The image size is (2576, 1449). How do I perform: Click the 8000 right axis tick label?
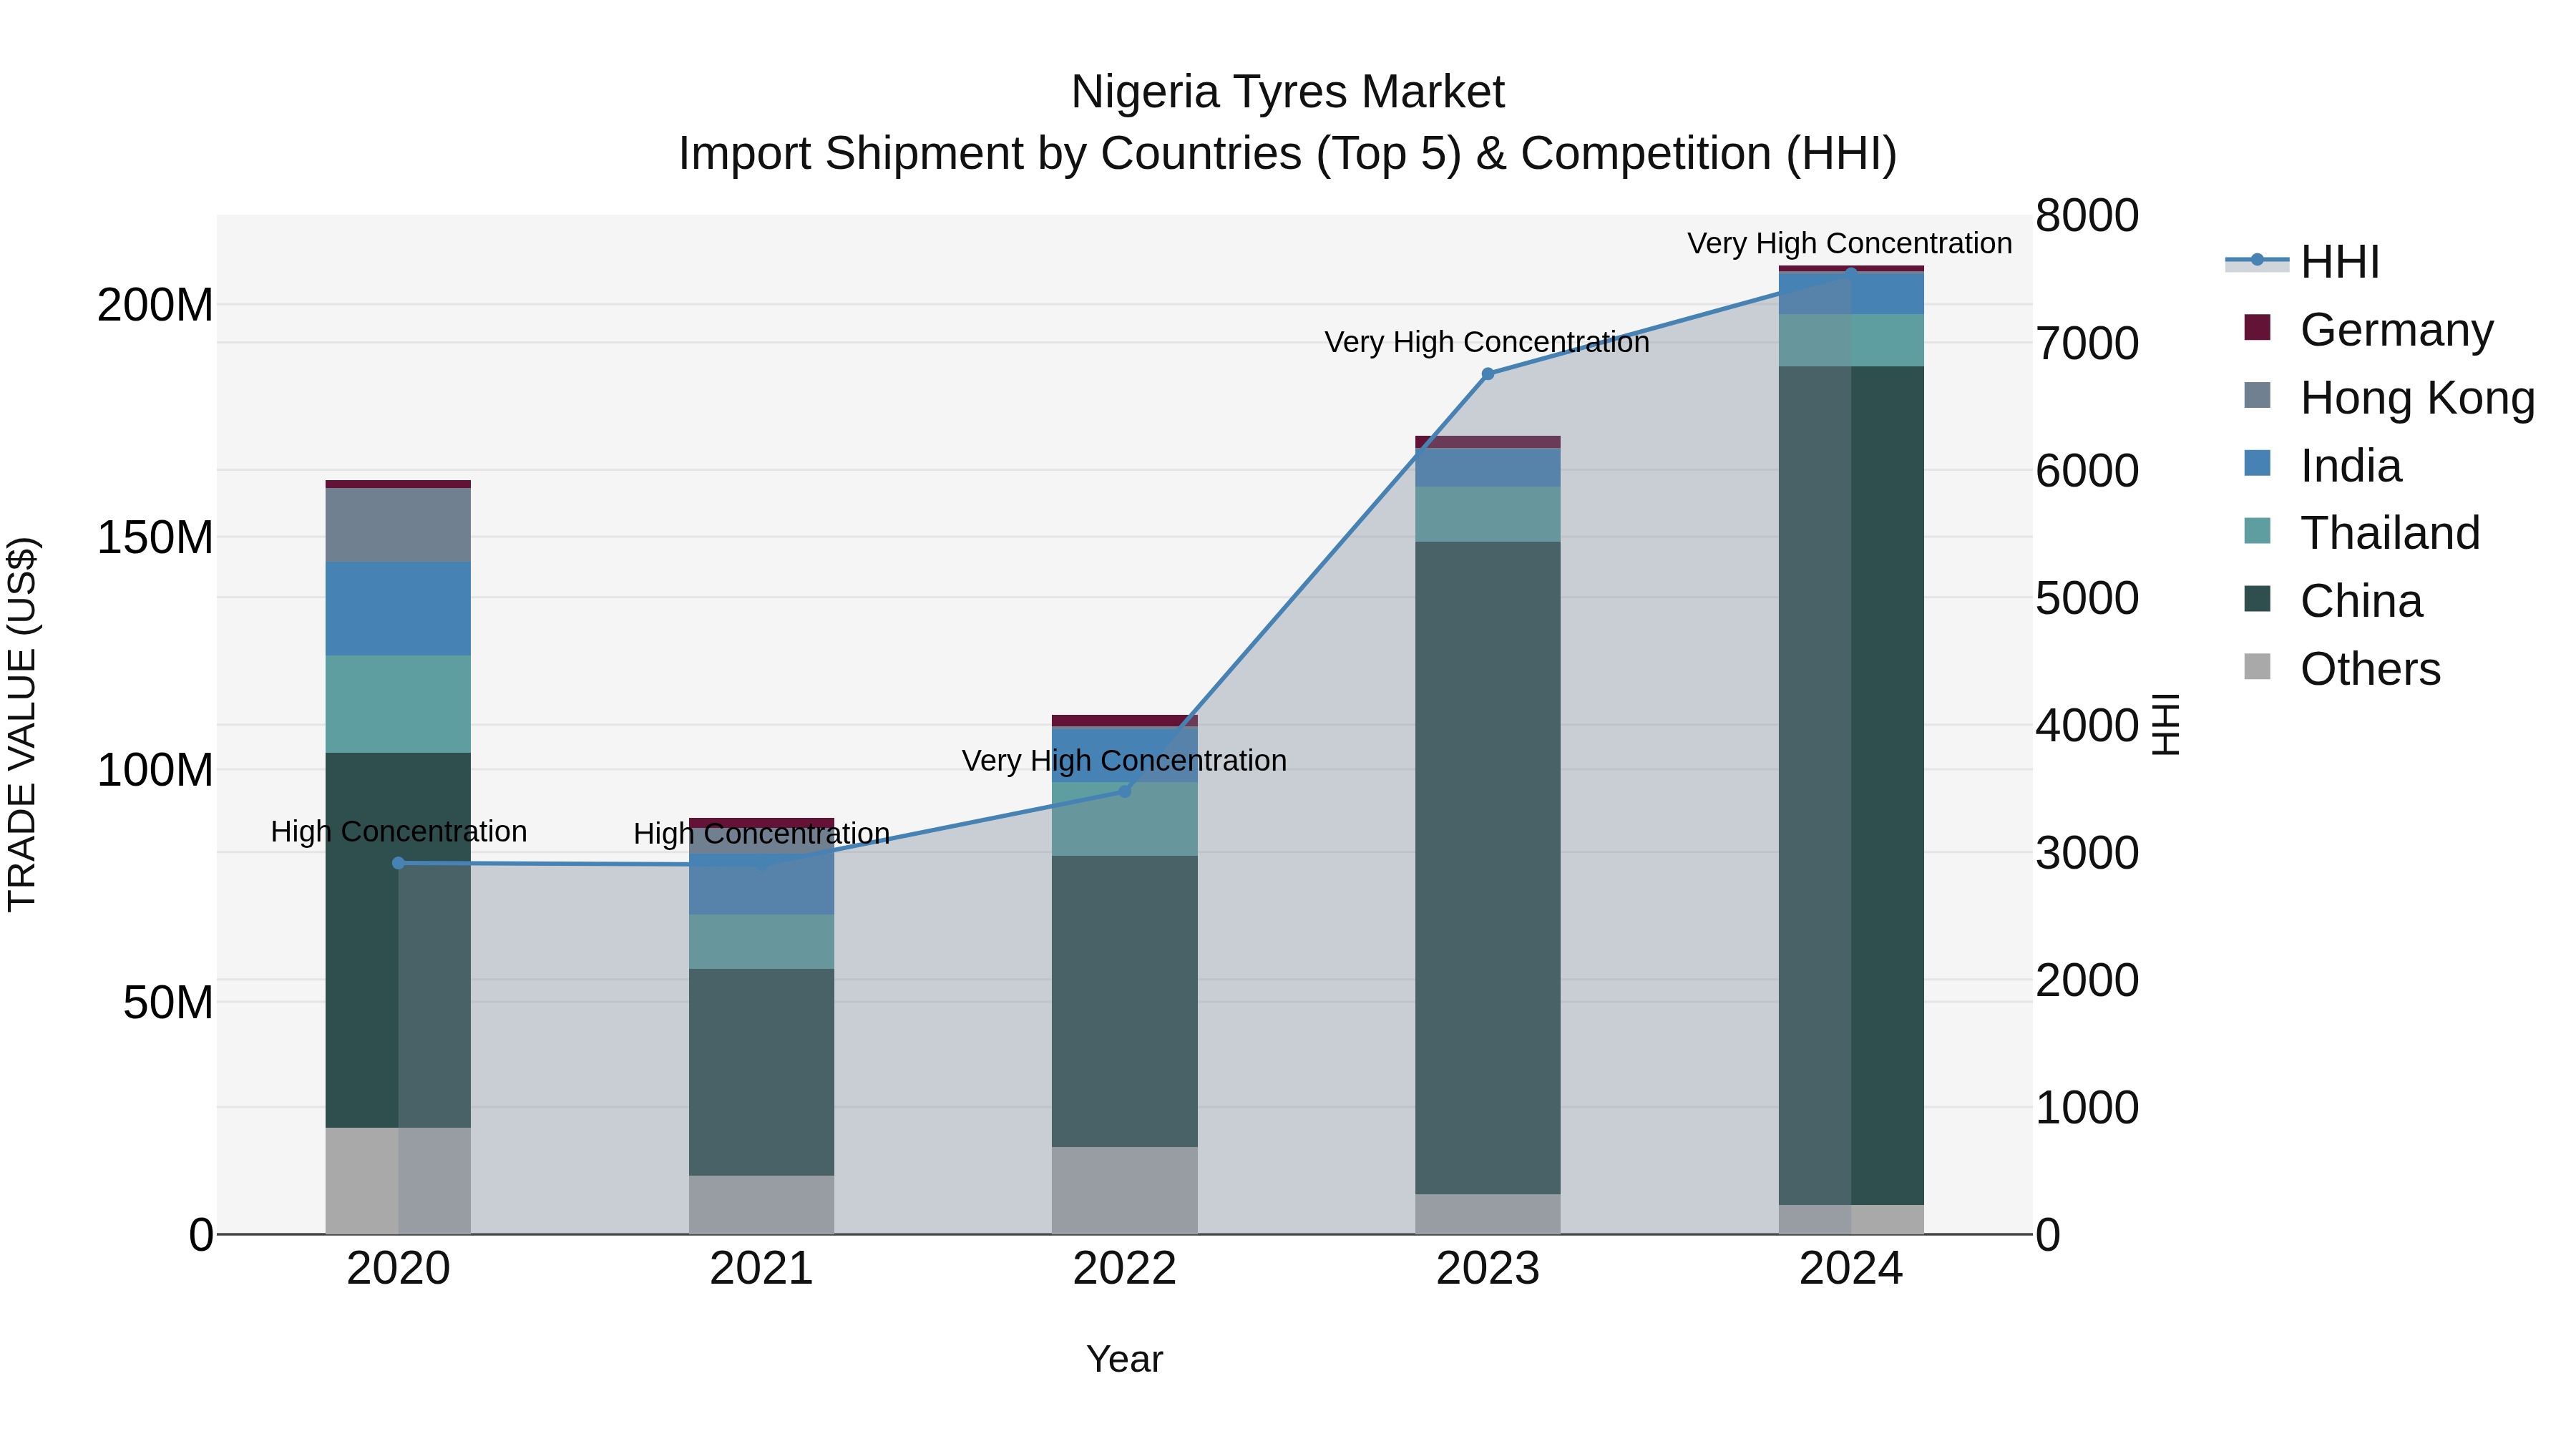pos(2087,215)
